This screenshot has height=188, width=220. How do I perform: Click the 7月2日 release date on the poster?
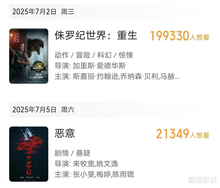pos(38,74)
